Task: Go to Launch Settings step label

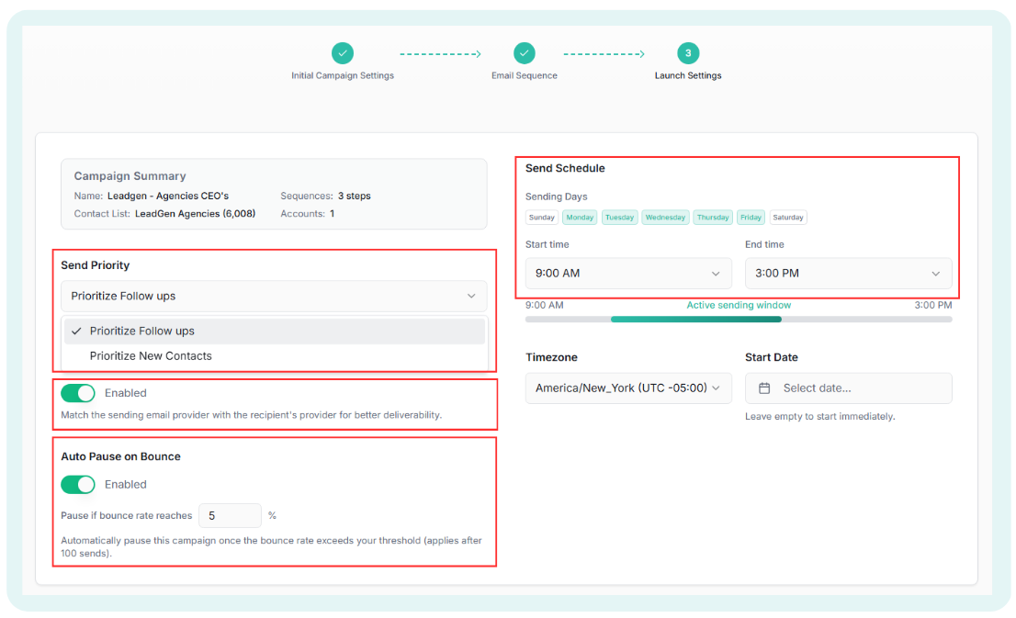Action: 688,76
